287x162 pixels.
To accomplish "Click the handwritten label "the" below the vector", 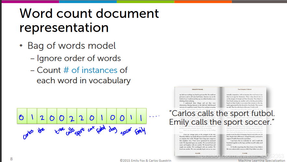I will pyautogui.click(x=41, y=130).
